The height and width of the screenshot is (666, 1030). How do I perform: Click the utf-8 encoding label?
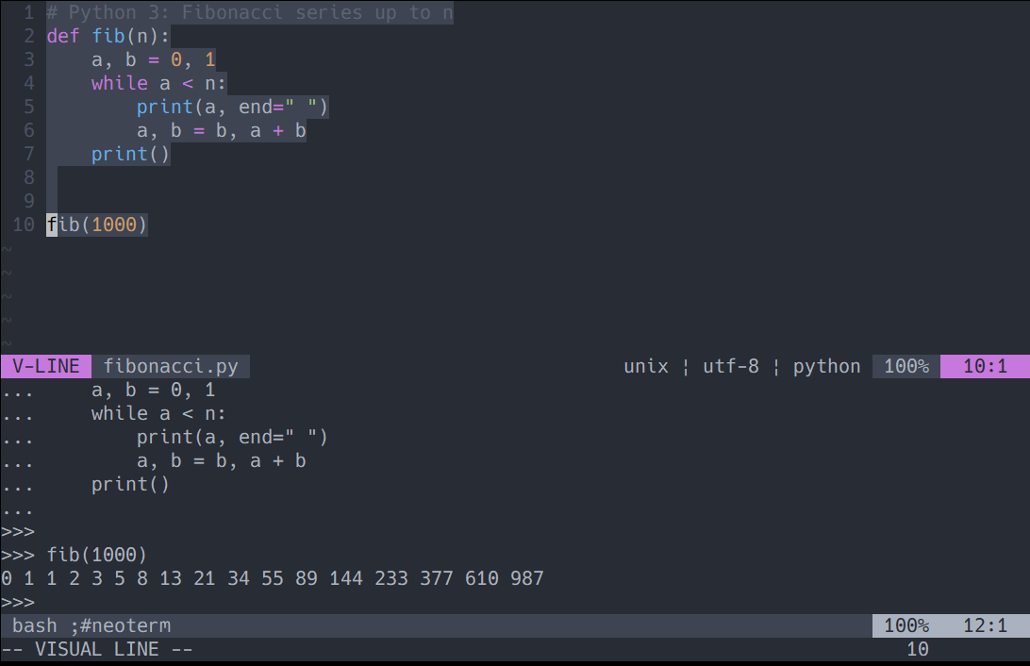[730, 366]
